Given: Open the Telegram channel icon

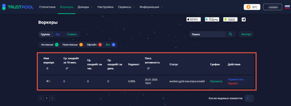Looking at the screenshot, I should 244,20.
